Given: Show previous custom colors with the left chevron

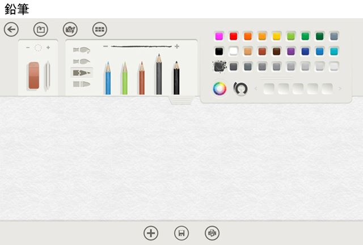Looking at the screenshot, I should (256, 88).
